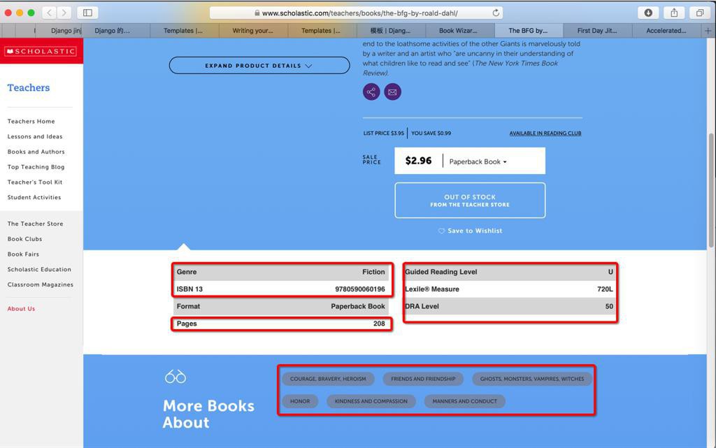The image size is (716, 448).
Task: Open Available in Reading Club link
Action: pos(545,133)
